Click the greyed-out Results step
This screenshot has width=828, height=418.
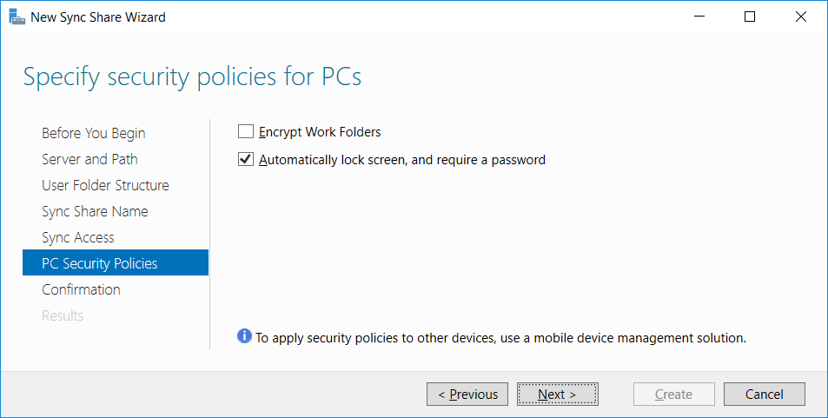pos(63,315)
